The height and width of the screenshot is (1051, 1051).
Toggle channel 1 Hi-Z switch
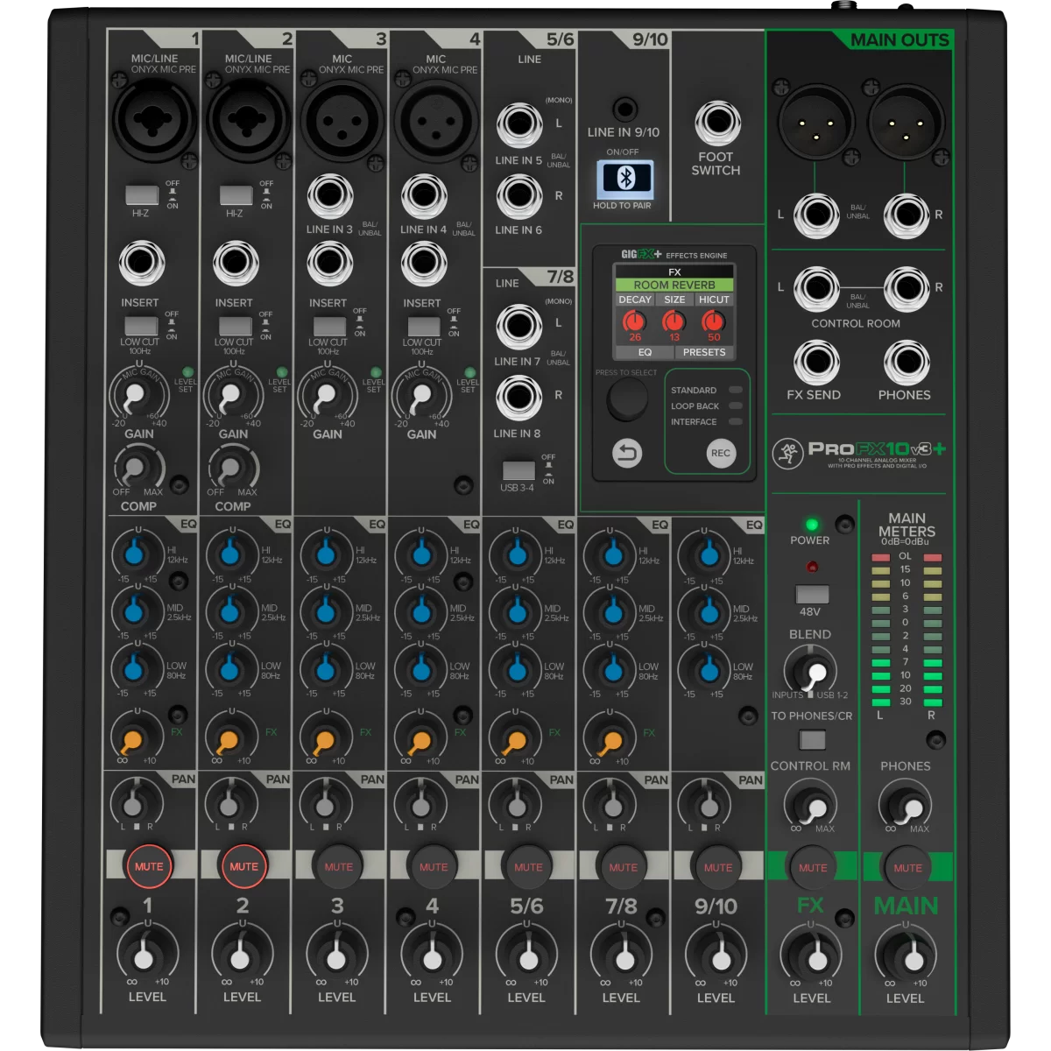point(141,195)
